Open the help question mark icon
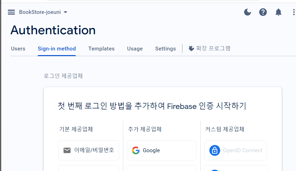Viewport: 296px width, 171px height. click(263, 12)
